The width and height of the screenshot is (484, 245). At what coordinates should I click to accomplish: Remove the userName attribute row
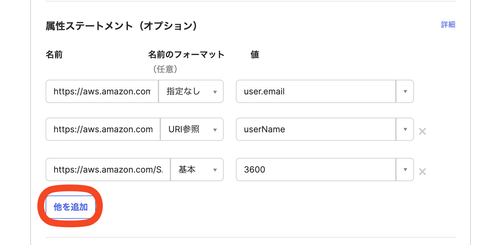coord(423,131)
